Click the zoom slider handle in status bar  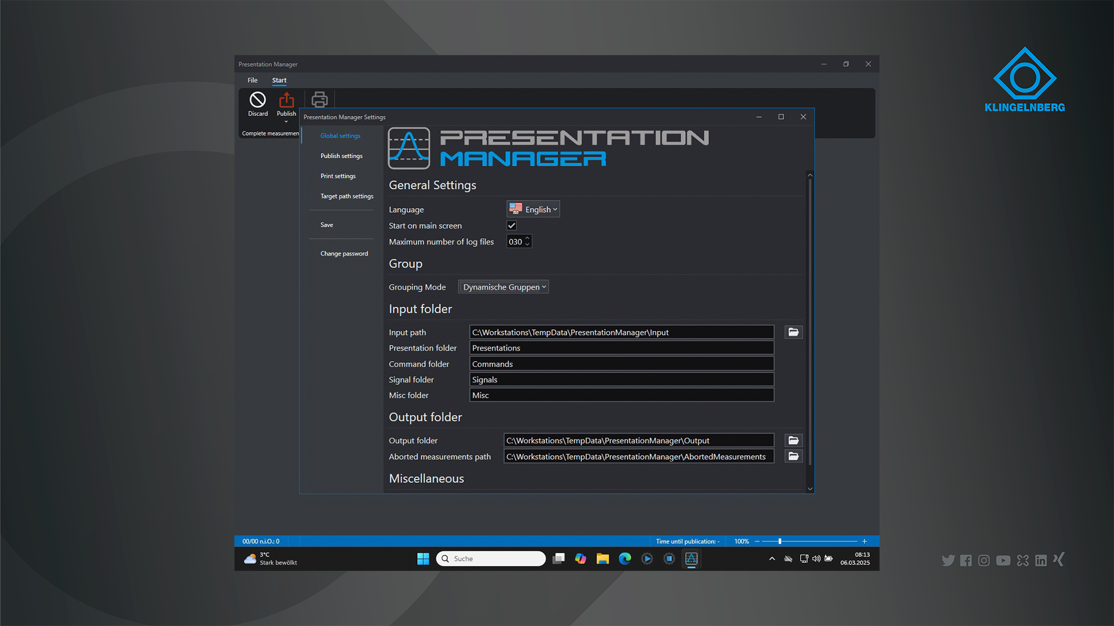(x=780, y=541)
